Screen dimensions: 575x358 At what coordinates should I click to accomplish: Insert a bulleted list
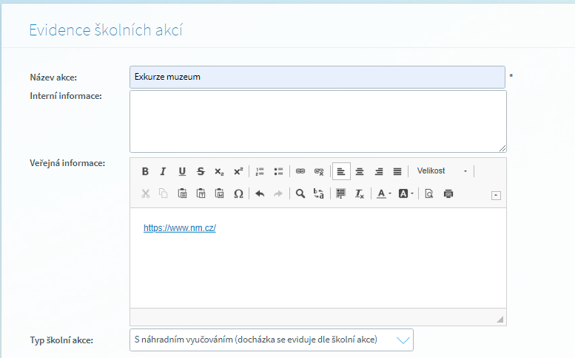click(278, 171)
